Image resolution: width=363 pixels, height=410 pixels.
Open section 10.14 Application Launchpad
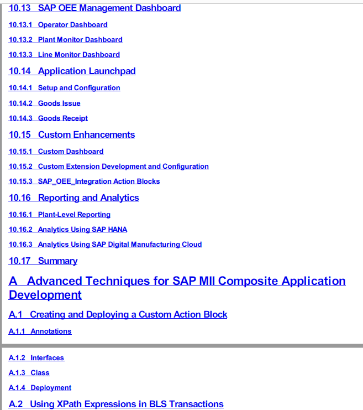pyautogui.click(x=72, y=71)
